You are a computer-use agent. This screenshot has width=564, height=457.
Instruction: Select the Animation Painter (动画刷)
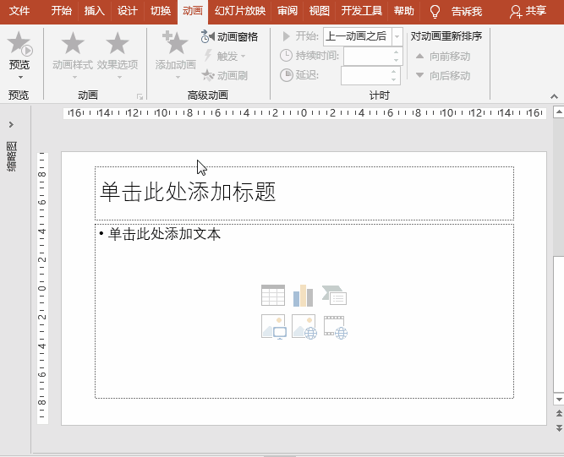pos(225,75)
